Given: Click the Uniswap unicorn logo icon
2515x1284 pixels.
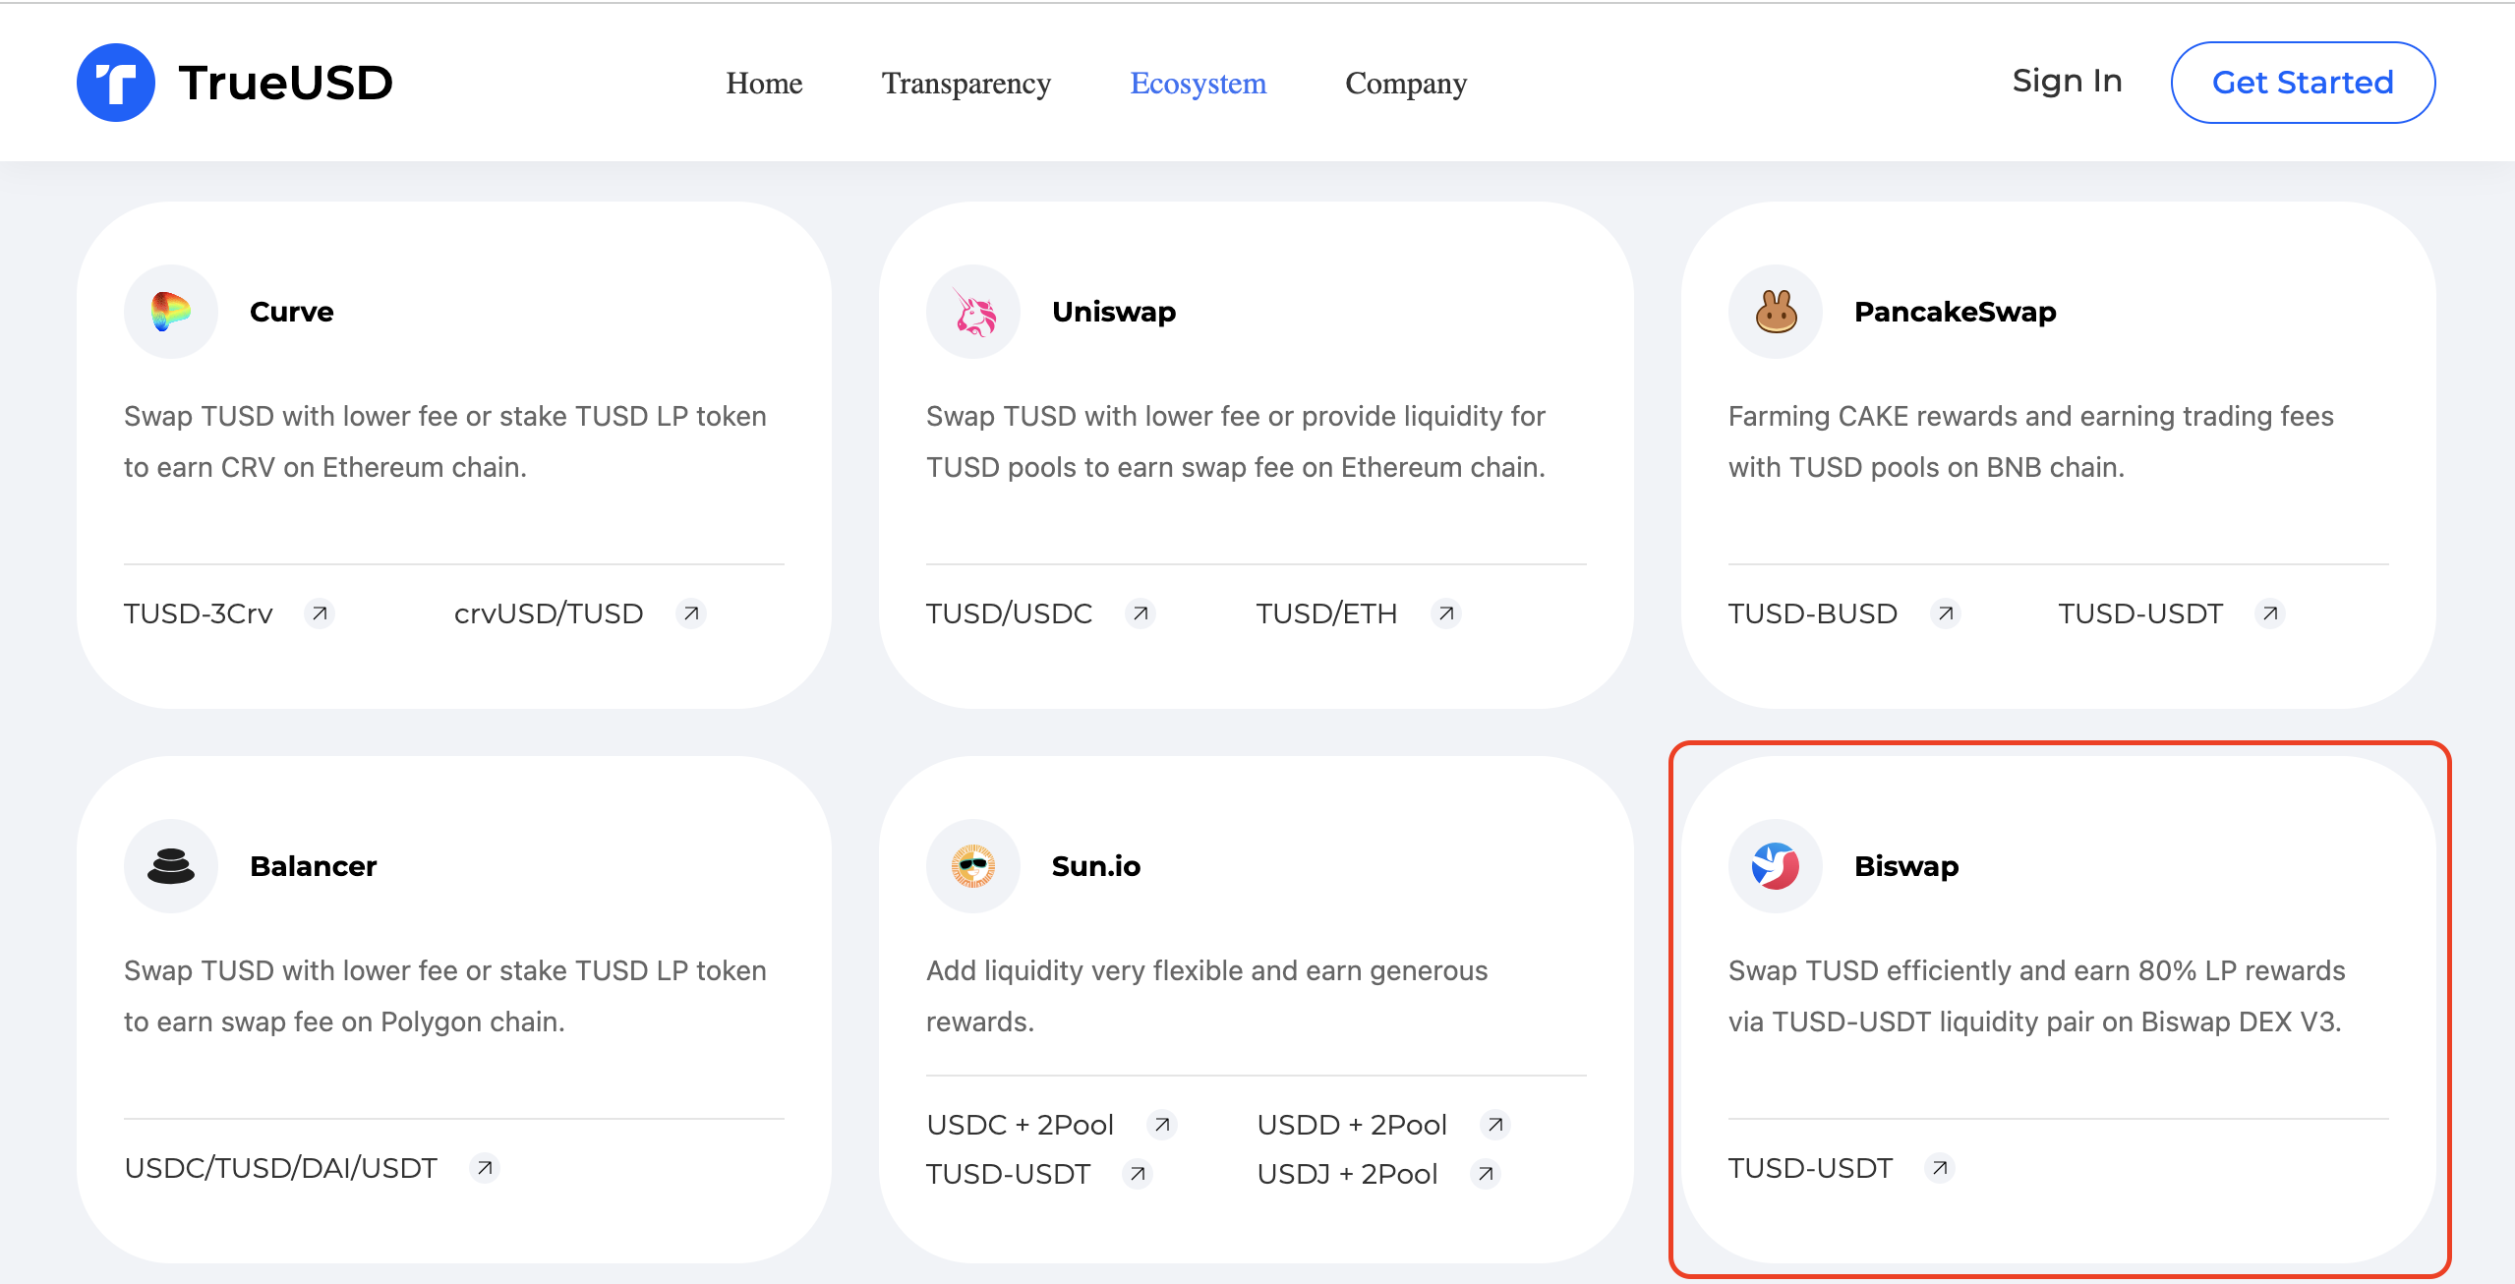Looking at the screenshot, I should [x=973, y=312].
